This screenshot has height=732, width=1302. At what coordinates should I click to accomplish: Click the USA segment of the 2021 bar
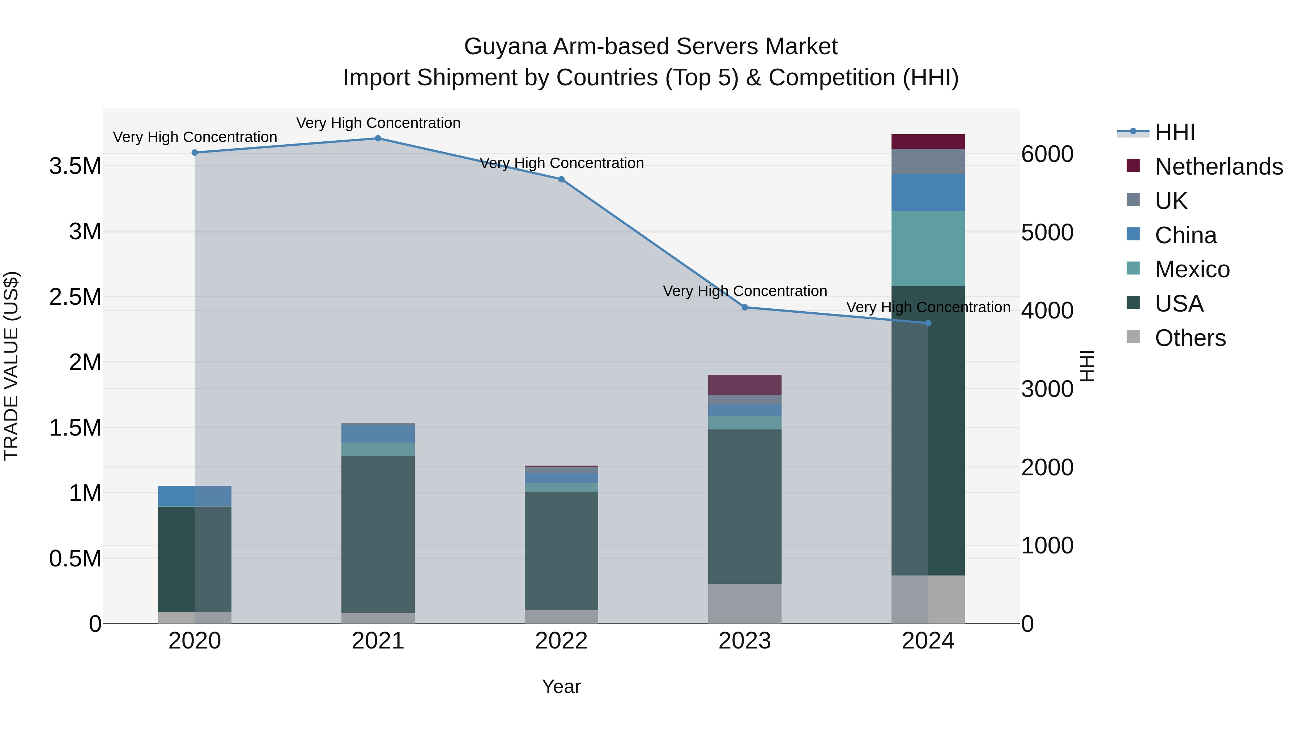click(378, 535)
